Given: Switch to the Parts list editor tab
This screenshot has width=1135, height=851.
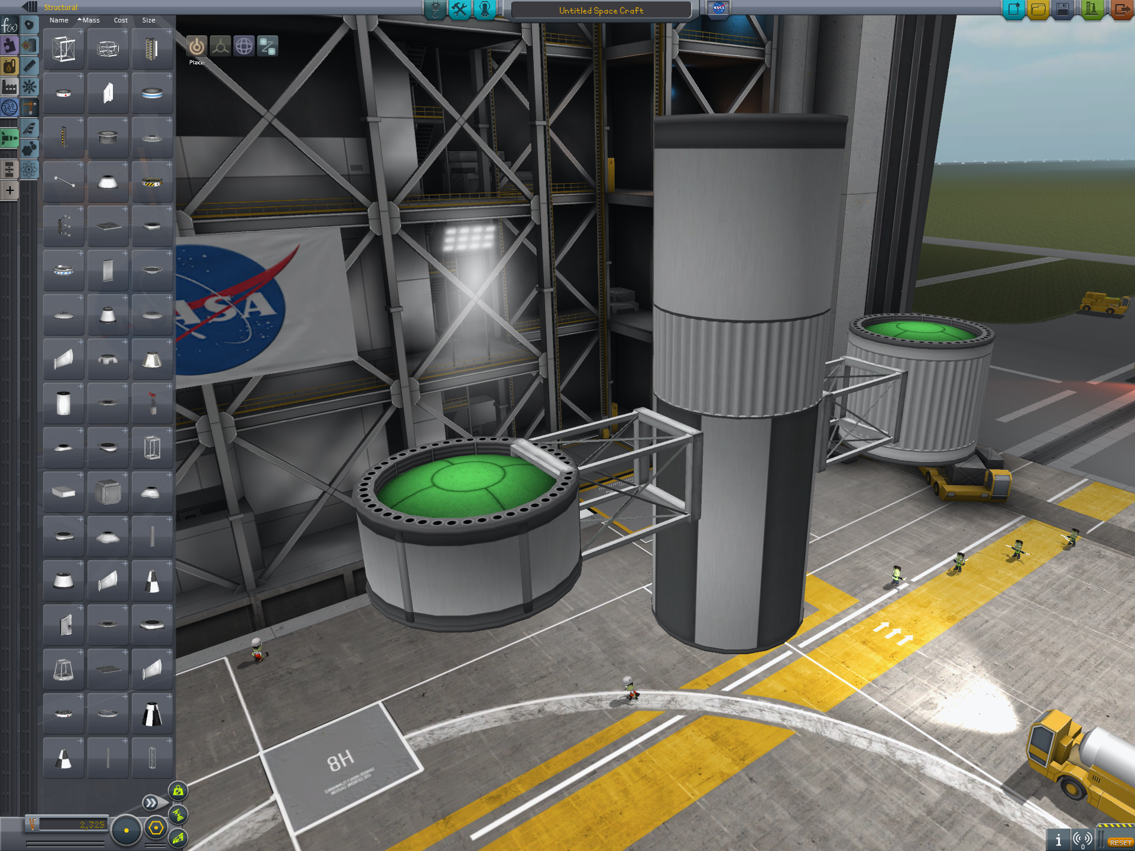Looking at the screenshot, I should point(435,10).
